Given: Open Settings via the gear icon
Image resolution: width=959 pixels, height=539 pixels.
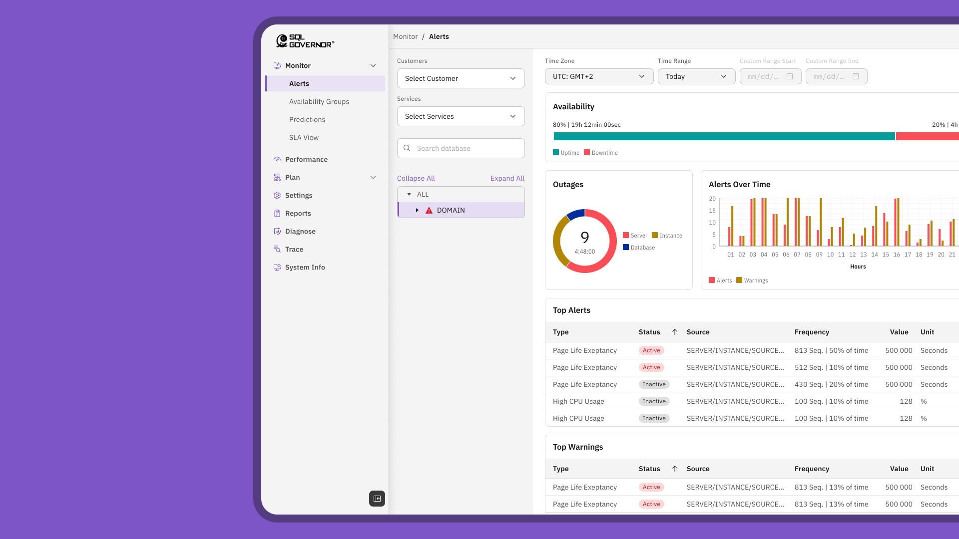Looking at the screenshot, I should pyautogui.click(x=277, y=195).
